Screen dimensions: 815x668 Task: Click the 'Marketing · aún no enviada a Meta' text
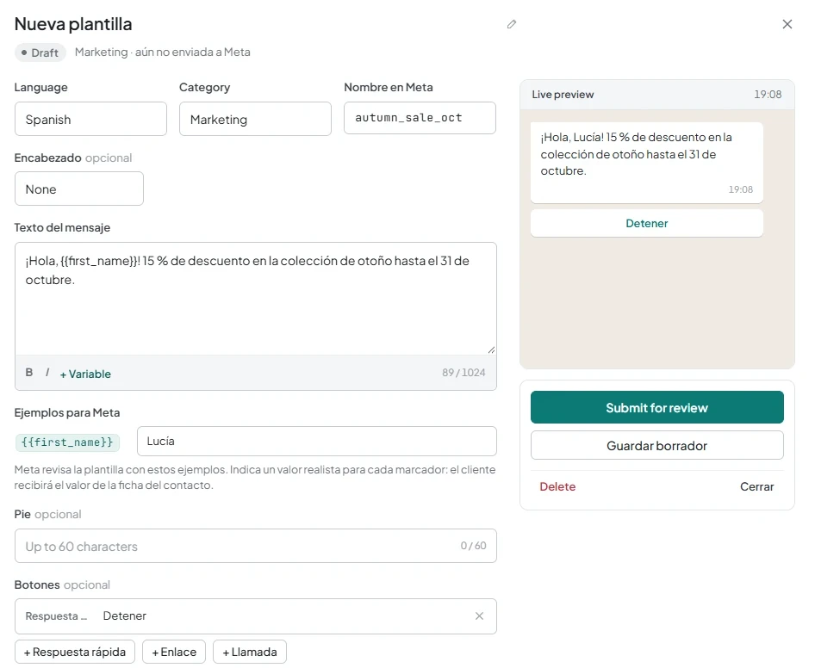(x=163, y=52)
